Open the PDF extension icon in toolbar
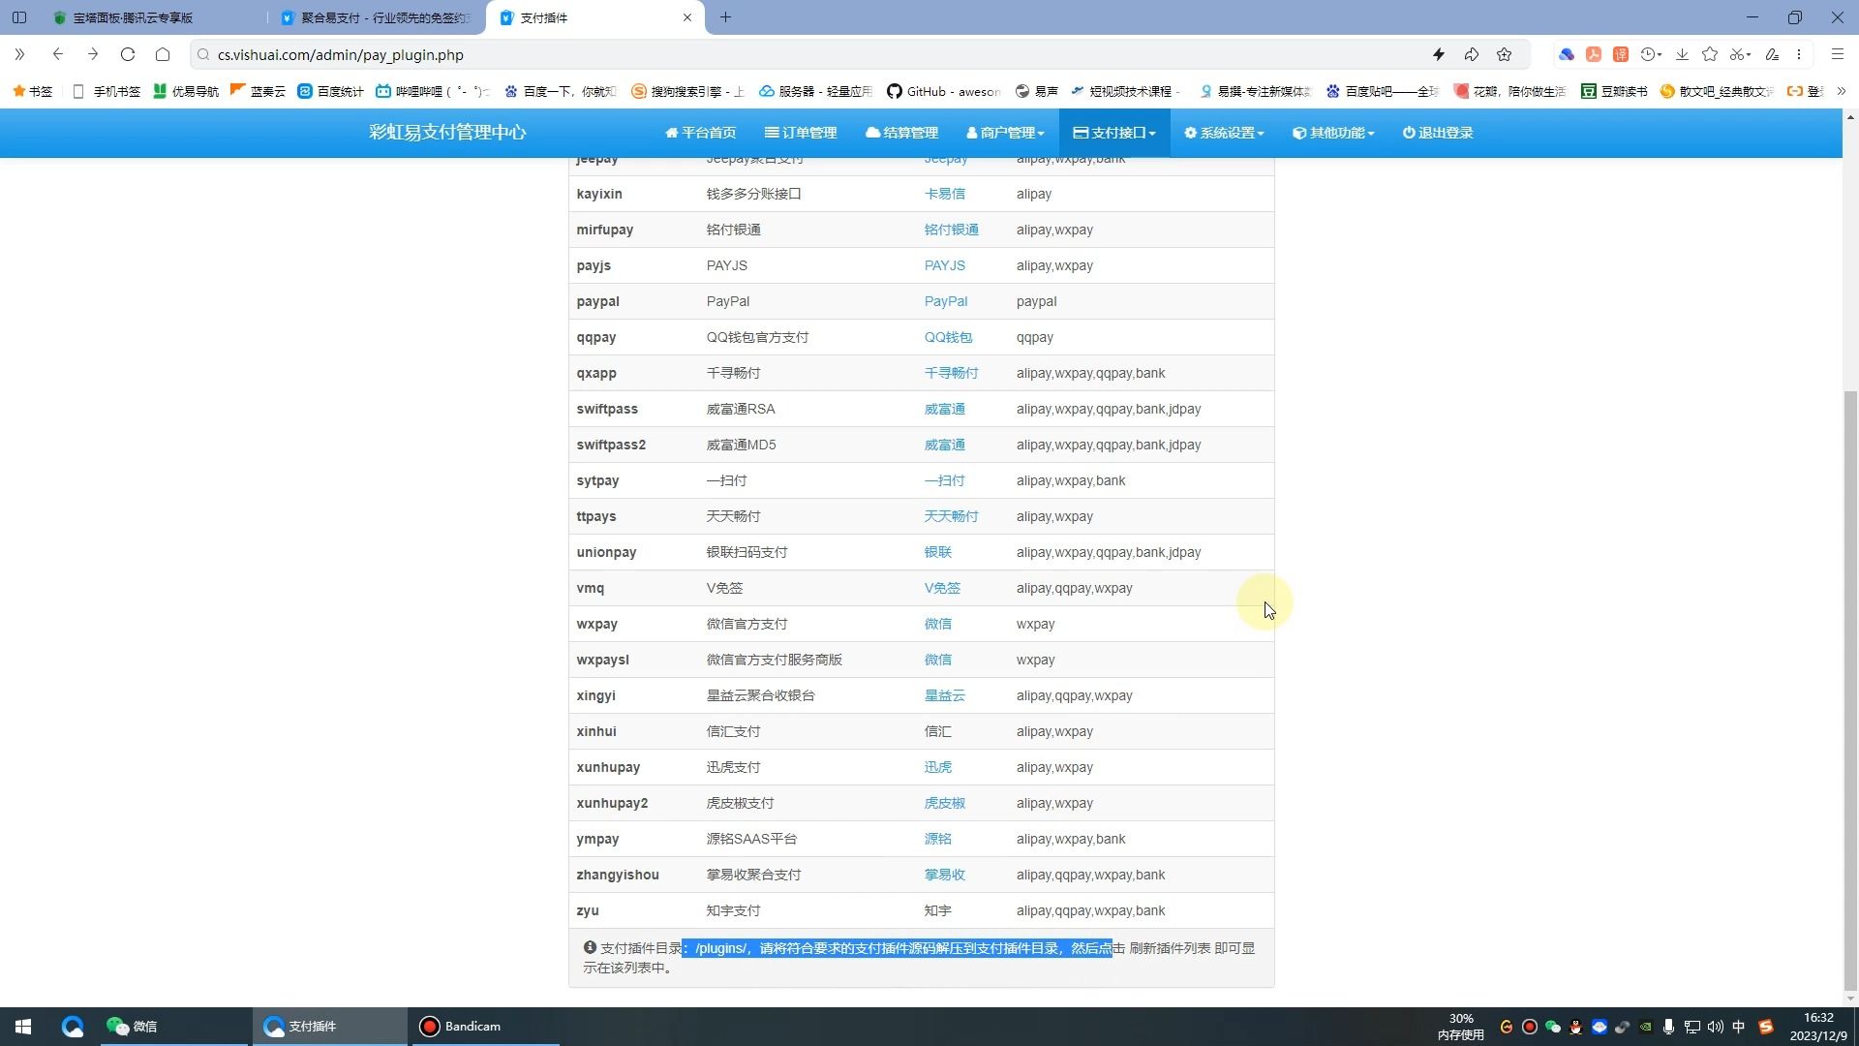 (1593, 54)
